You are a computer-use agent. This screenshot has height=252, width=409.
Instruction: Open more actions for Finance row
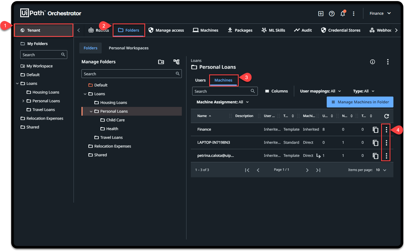(x=386, y=130)
